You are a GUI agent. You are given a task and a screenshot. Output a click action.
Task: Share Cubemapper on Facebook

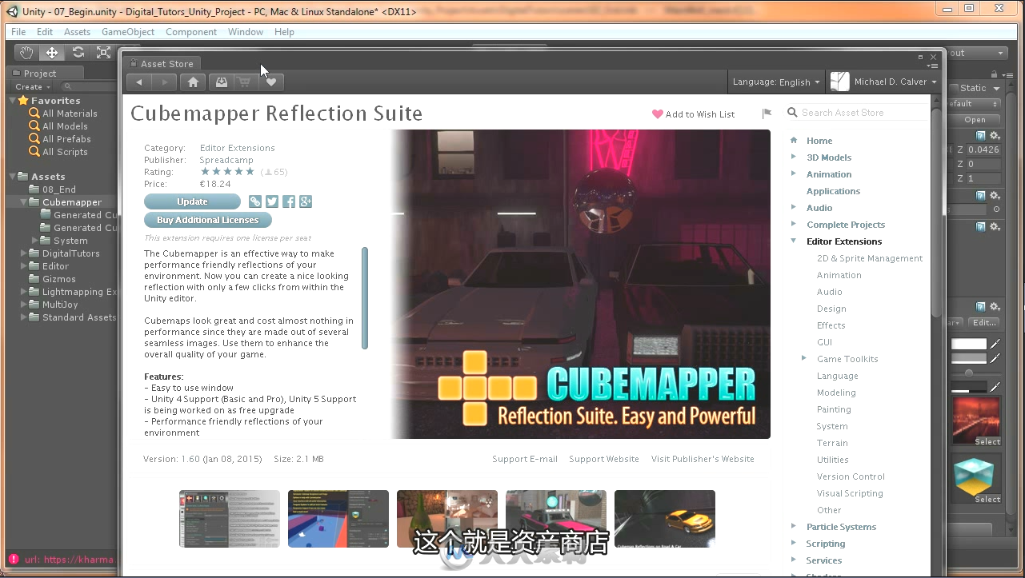(289, 201)
